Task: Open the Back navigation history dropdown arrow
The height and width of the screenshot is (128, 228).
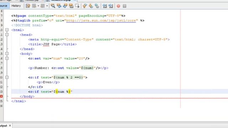Action: point(38,6)
